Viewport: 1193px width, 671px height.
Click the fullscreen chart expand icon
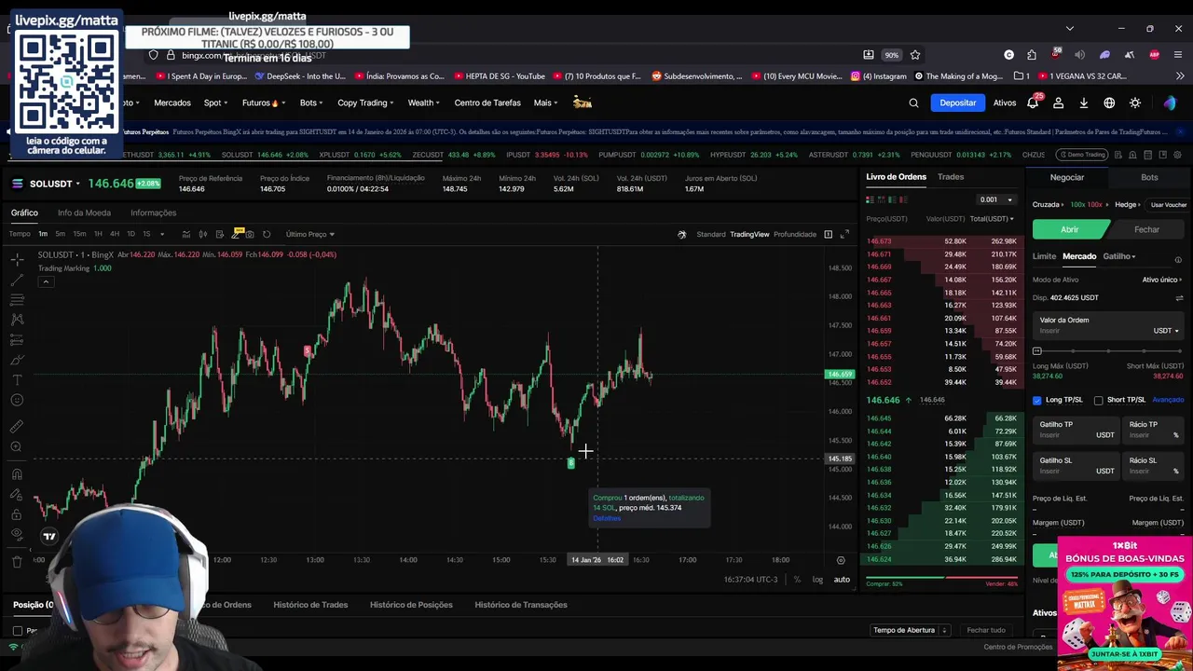point(844,234)
